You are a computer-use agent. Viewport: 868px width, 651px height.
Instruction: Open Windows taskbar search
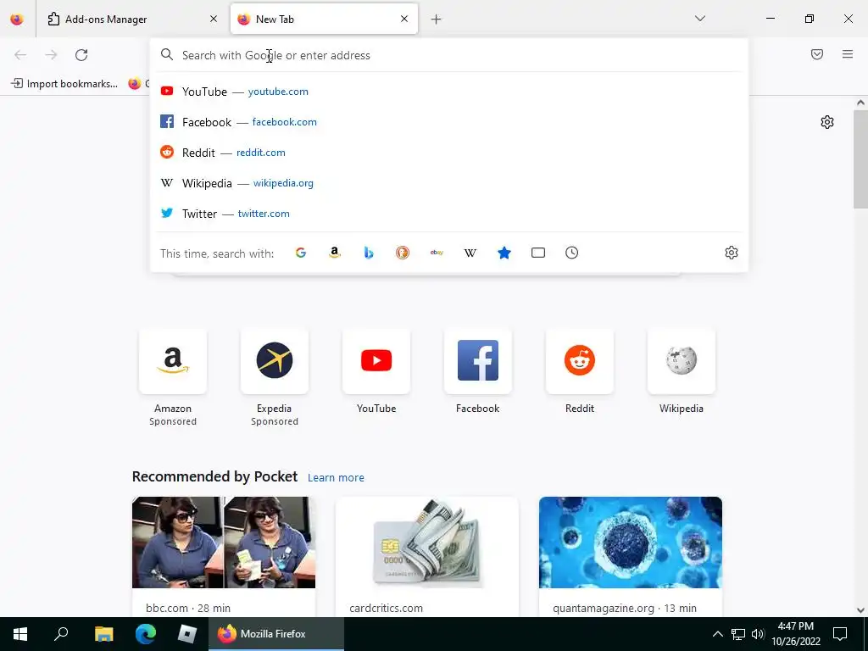tap(61, 634)
